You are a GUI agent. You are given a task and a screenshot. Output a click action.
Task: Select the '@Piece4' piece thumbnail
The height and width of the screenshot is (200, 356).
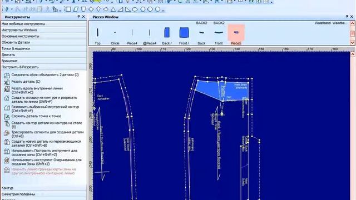[150, 33]
